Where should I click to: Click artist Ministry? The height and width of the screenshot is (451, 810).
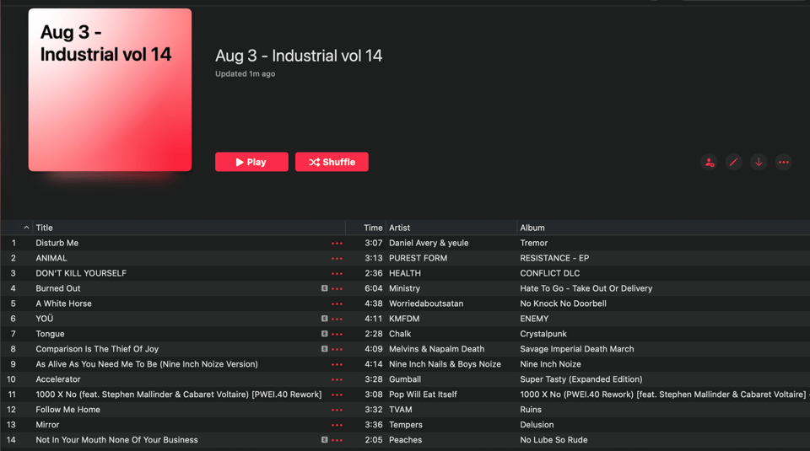[x=404, y=288]
